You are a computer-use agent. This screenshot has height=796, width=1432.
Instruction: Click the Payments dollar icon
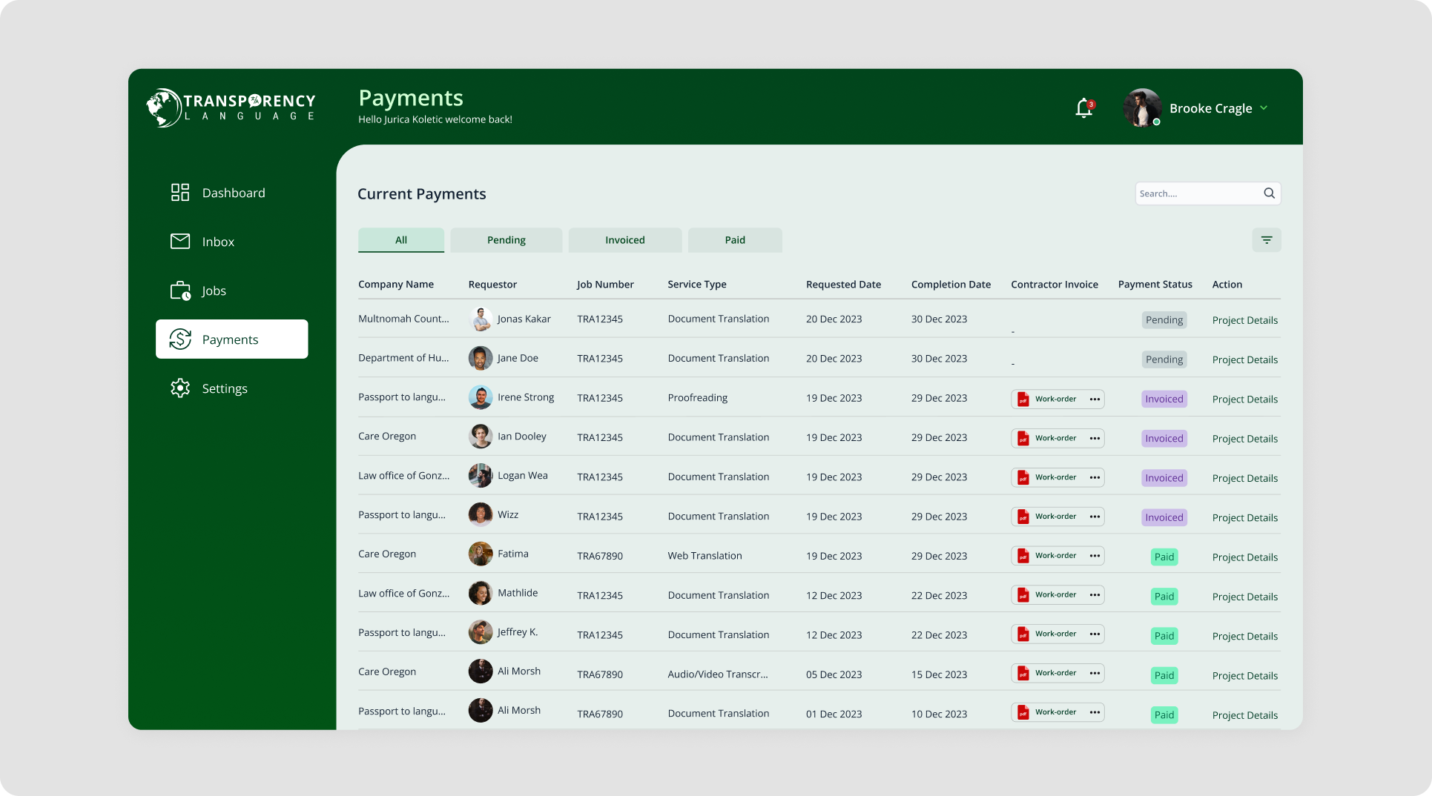[180, 339]
